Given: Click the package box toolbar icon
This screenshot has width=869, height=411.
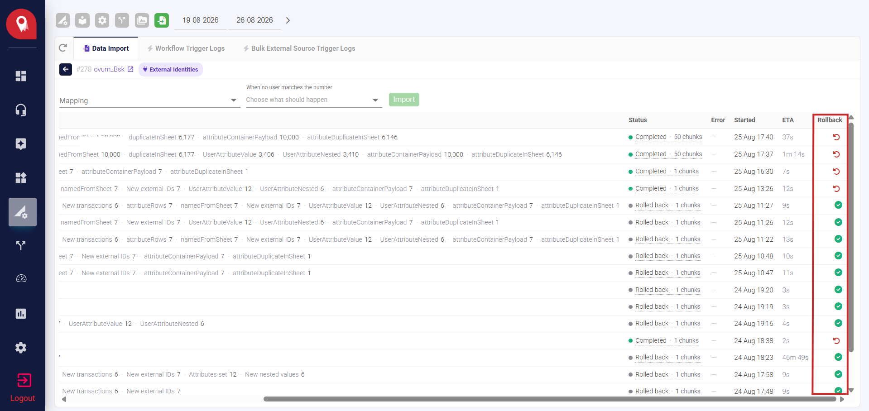Looking at the screenshot, I should 82,20.
